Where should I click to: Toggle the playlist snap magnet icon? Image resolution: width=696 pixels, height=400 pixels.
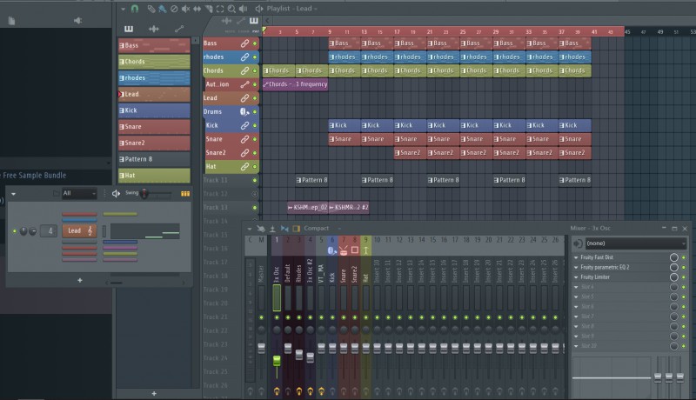tap(135, 9)
